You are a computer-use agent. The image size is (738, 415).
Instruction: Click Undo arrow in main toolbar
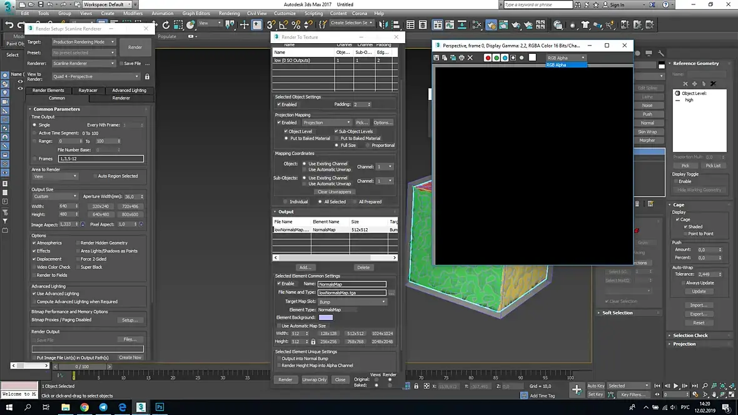click(9, 25)
